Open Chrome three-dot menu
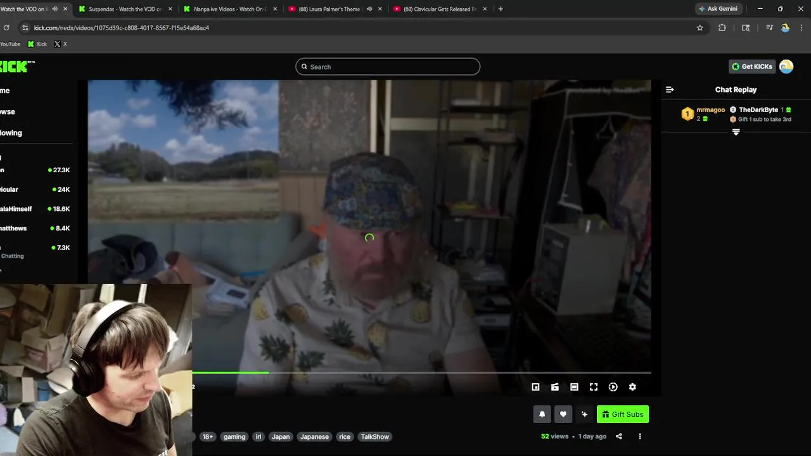This screenshot has width=811, height=456. pyautogui.click(x=802, y=28)
